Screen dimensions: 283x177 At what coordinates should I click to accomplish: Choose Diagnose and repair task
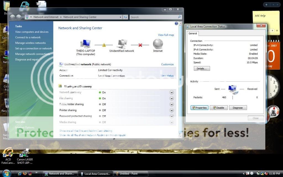coord(27,59)
